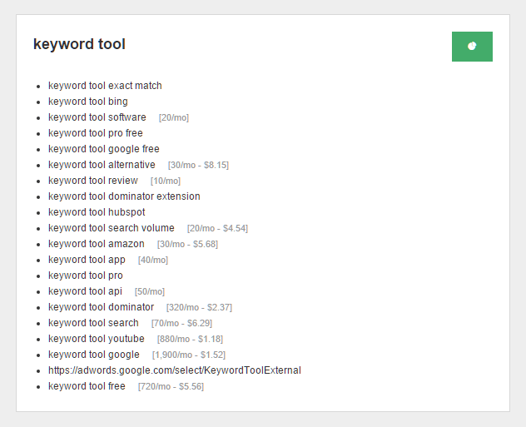Select the "keyword tool review" keyword
526x427 pixels.
93,181
